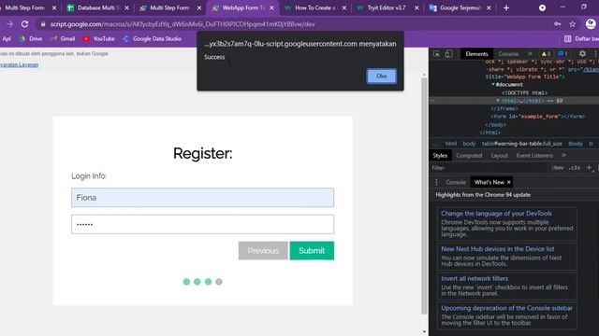The image size is (599, 336).
Task: Close the WebApp Form Title tab
Action: tap(271, 7)
